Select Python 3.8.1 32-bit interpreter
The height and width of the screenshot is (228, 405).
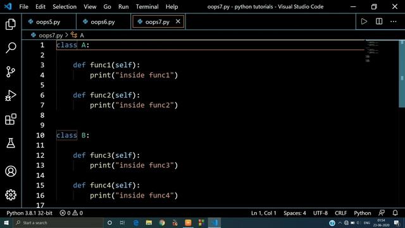[30, 213]
